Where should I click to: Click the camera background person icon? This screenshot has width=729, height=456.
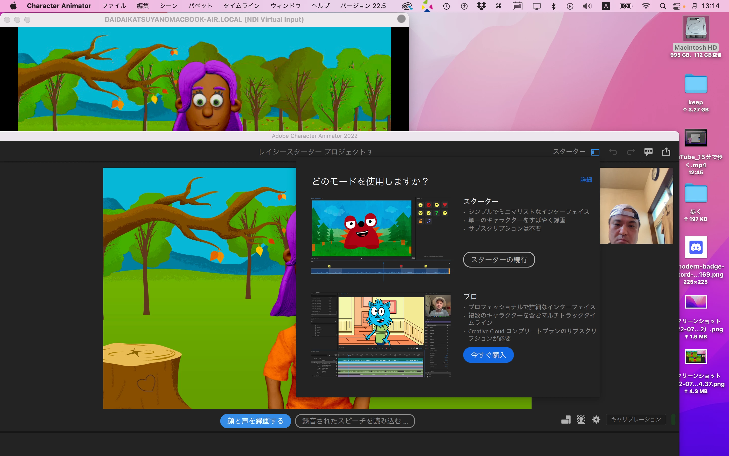pyautogui.click(x=581, y=420)
